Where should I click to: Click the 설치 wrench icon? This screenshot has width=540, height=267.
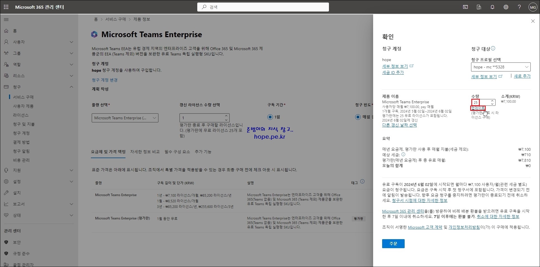click(x=6, y=193)
